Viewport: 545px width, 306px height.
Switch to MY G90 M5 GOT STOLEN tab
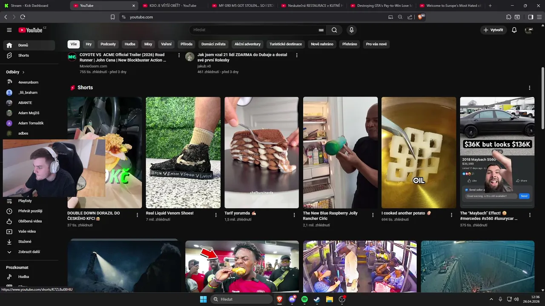242,6
